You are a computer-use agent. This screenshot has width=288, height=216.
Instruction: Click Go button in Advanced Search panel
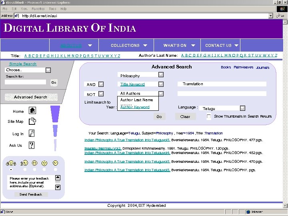[159, 117]
